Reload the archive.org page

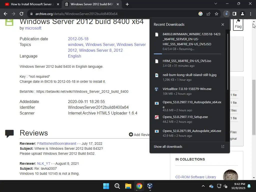(x=21, y=14)
